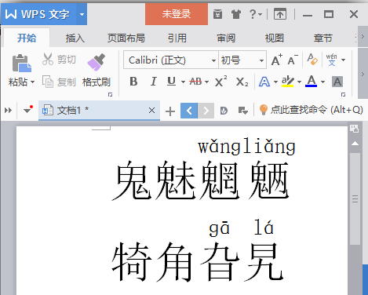Cut selection with the scissors icon
Image resolution: width=368 pixels, height=295 pixels.
pyautogui.click(x=48, y=60)
